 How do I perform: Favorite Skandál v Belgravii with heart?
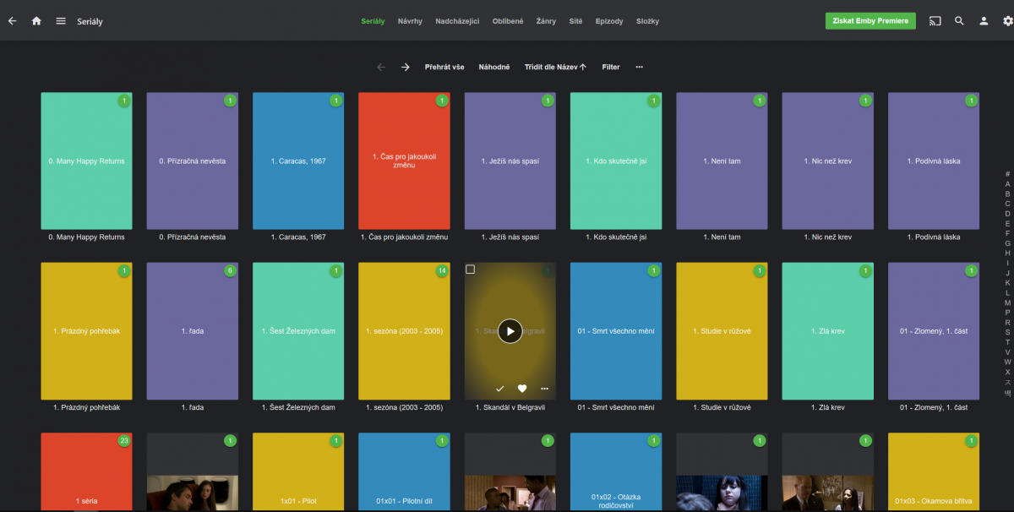pos(522,389)
